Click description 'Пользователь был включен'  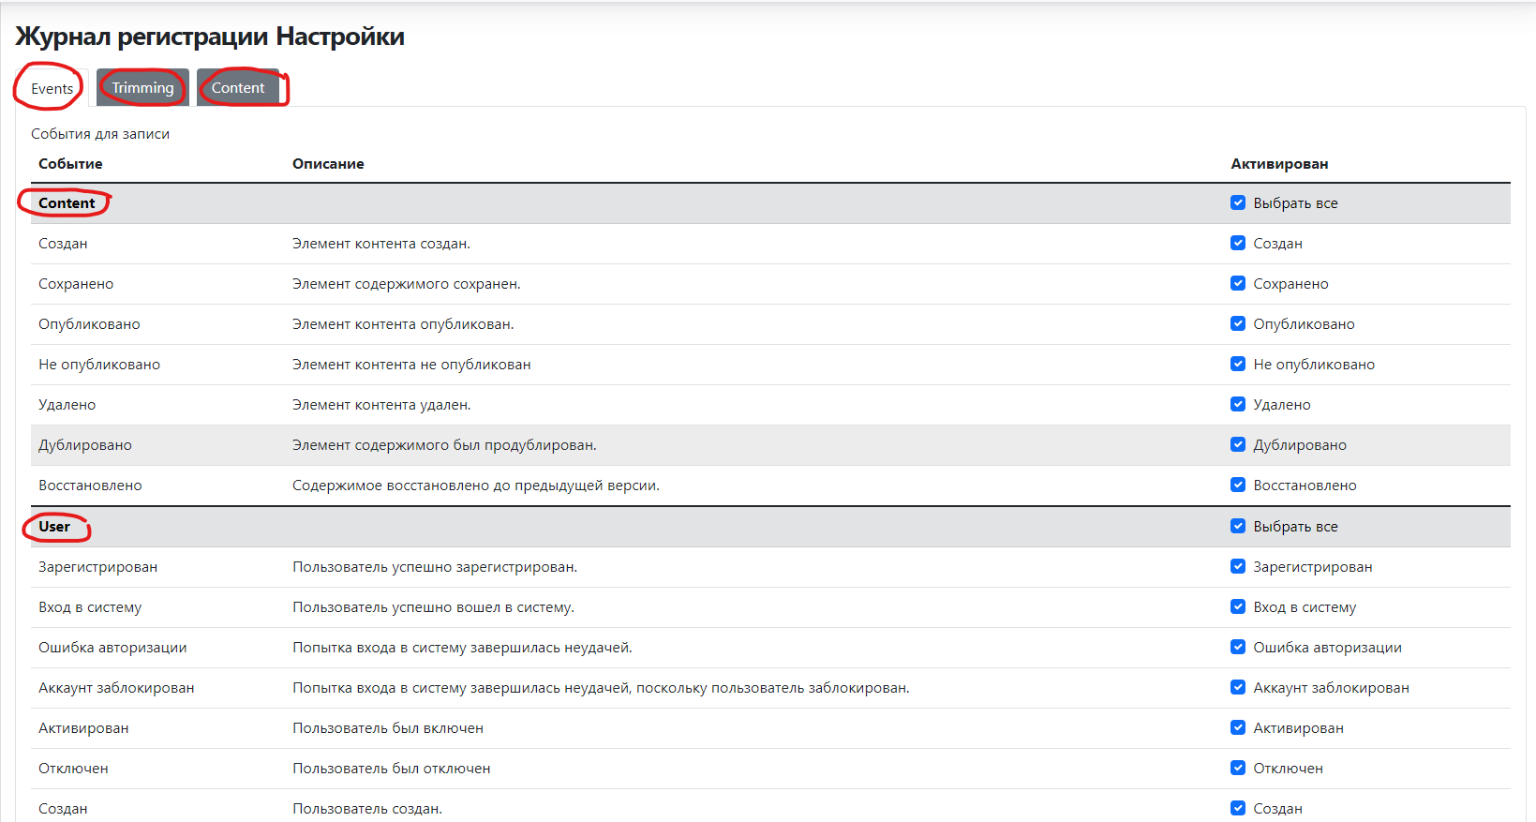coord(388,728)
